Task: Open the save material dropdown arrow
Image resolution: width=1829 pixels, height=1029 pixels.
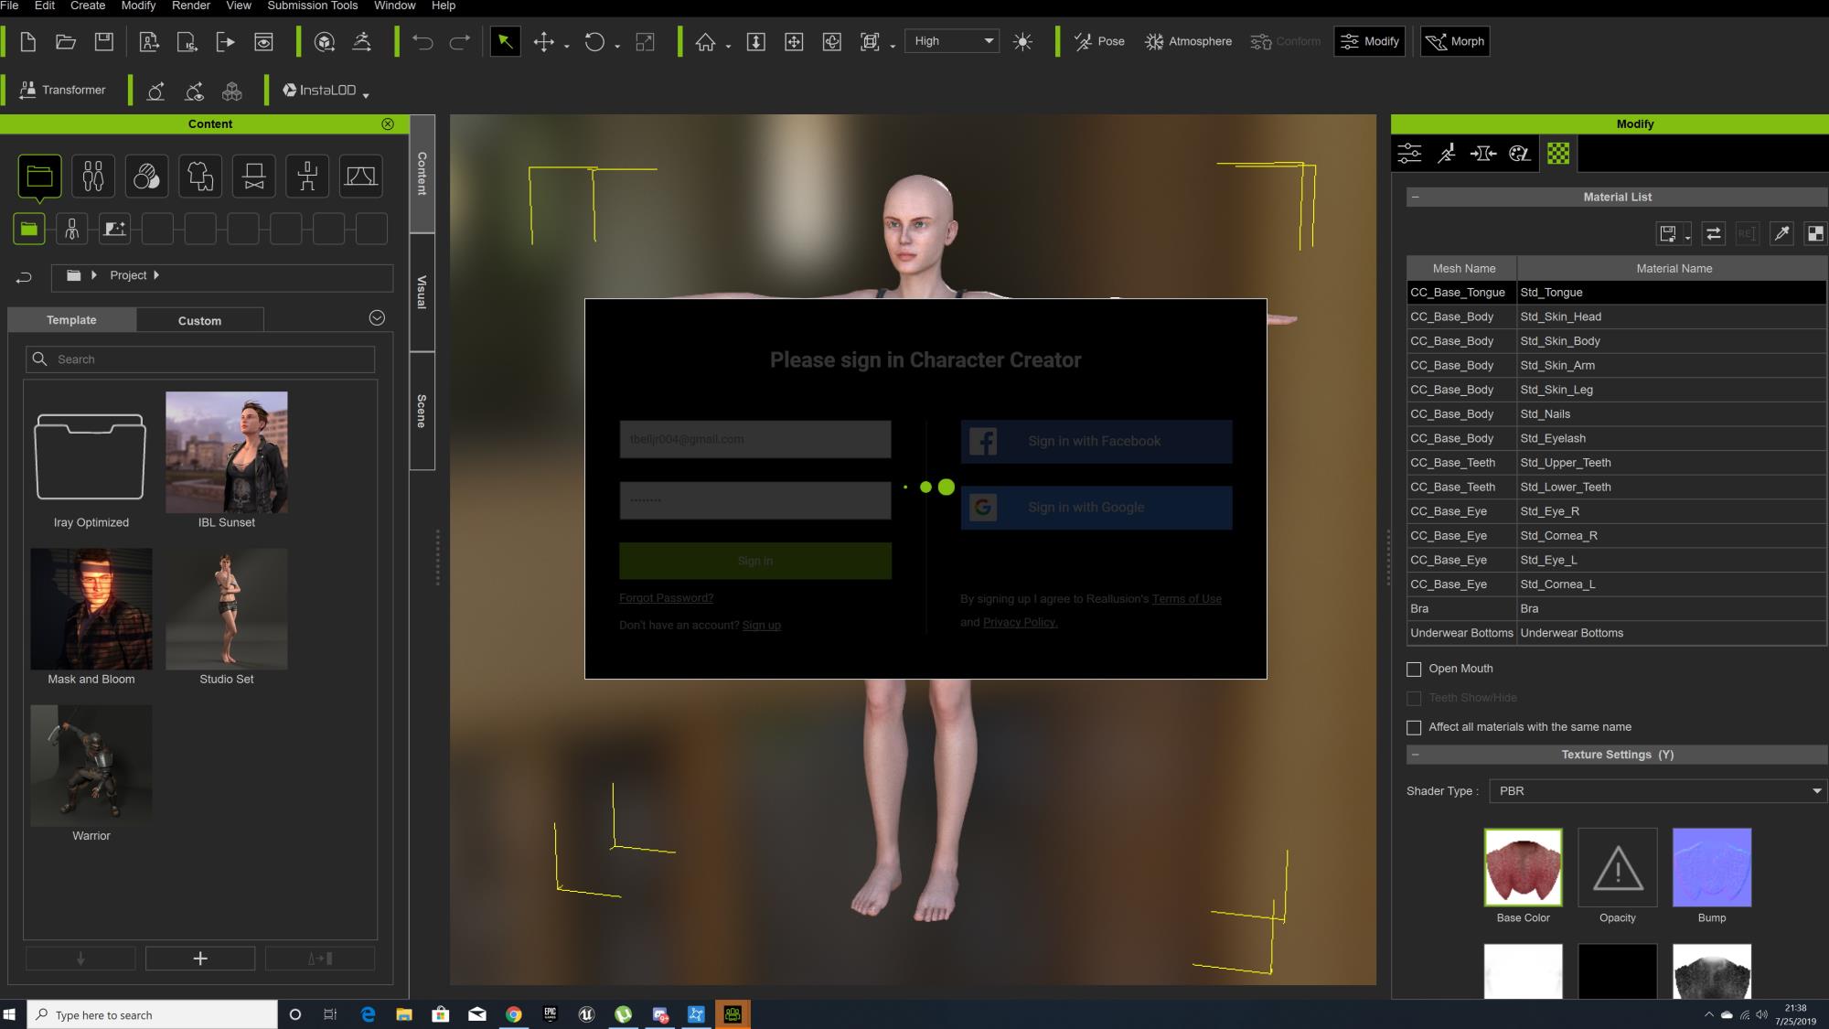Action: 1687,239
